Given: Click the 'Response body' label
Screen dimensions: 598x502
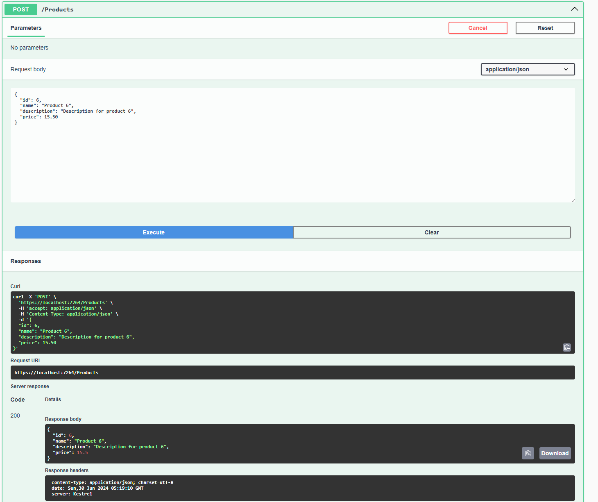Looking at the screenshot, I should pyautogui.click(x=63, y=419).
